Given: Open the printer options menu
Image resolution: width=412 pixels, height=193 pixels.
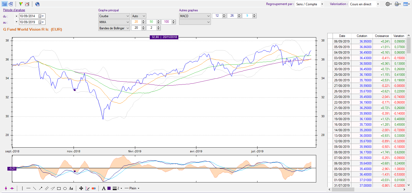Looking at the screenshot, I should click(x=397, y=4).
